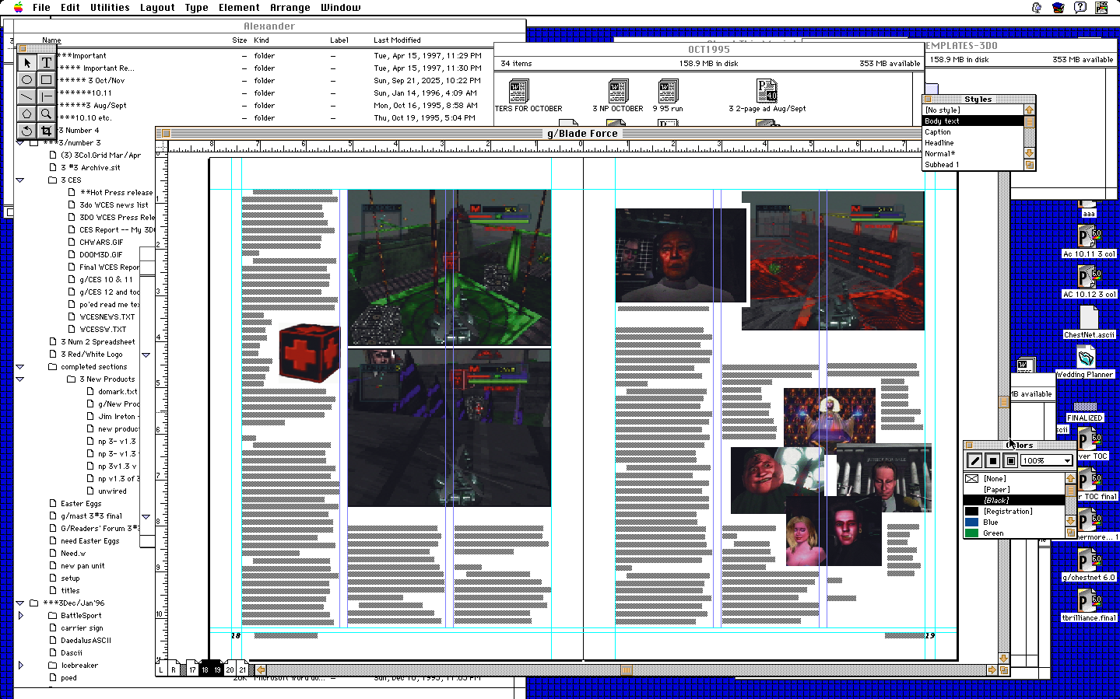Screen dimensions: 1120x699
Task: Open the Layout menu
Action: 157,8
